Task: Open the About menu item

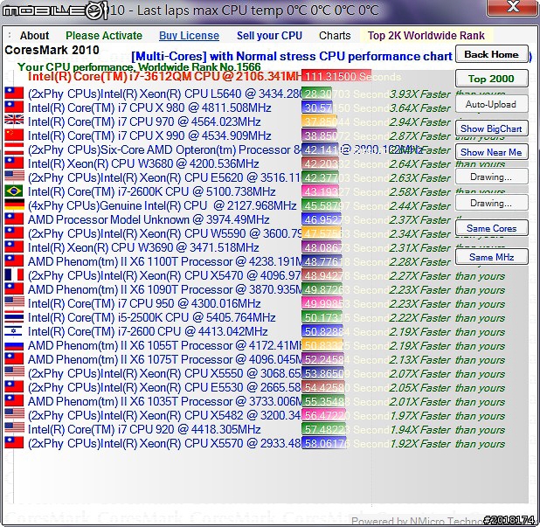Action: [34, 36]
